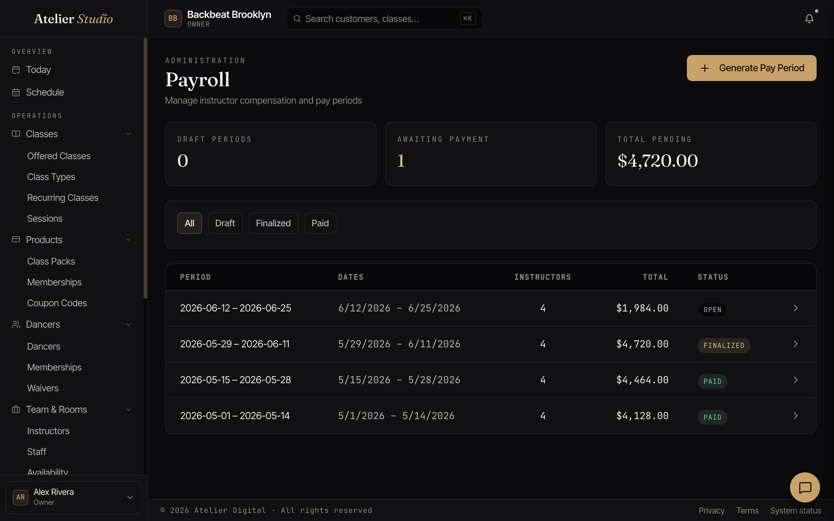Open Memberships under Products
The height and width of the screenshot is (521, 834).
54,282
